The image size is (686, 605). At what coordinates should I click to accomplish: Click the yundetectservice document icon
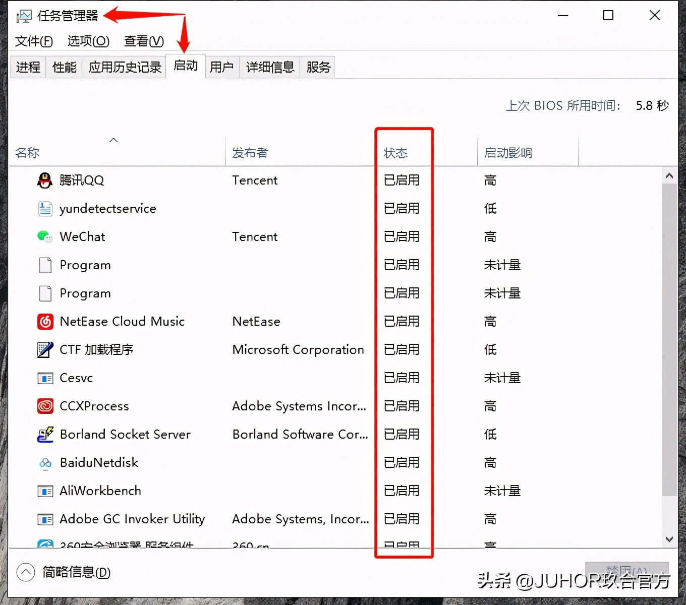45,208
